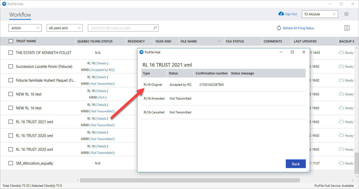359x189 pixels.
Task: Minimize the RL 16 TRUST dialog window
Action: [281, 52]
